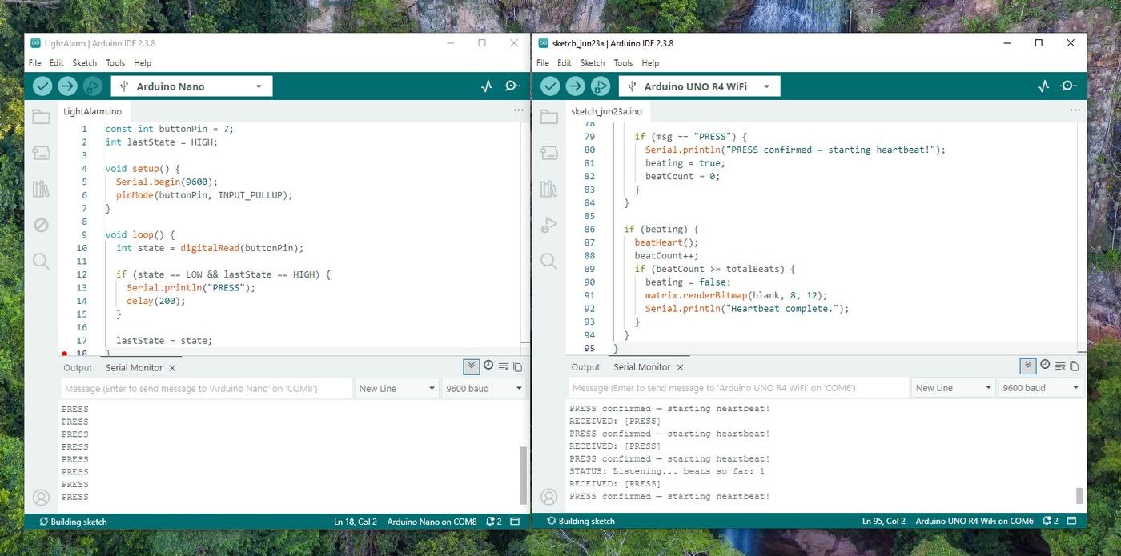
Task: Click Upload arrow in sketch_jun23a window
Action: [x=575, y=86]
